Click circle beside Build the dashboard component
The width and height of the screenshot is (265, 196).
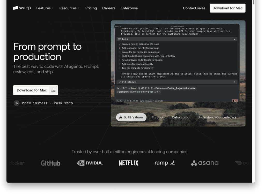click(x=120, y=56)
